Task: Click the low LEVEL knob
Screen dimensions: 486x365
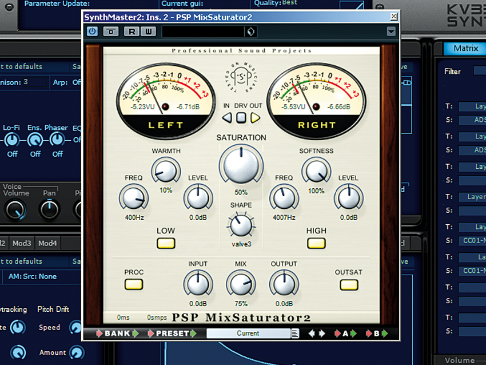Action: [198, 198]
